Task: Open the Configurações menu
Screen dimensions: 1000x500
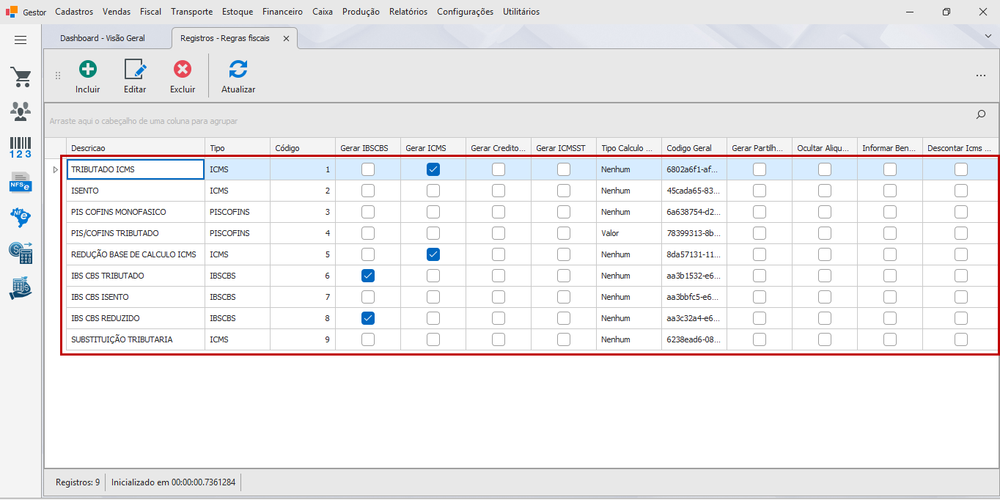Action: (465, 12)
